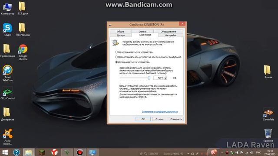Click the 4094 MB value field

pyautogui.click(x=159, y=78)
